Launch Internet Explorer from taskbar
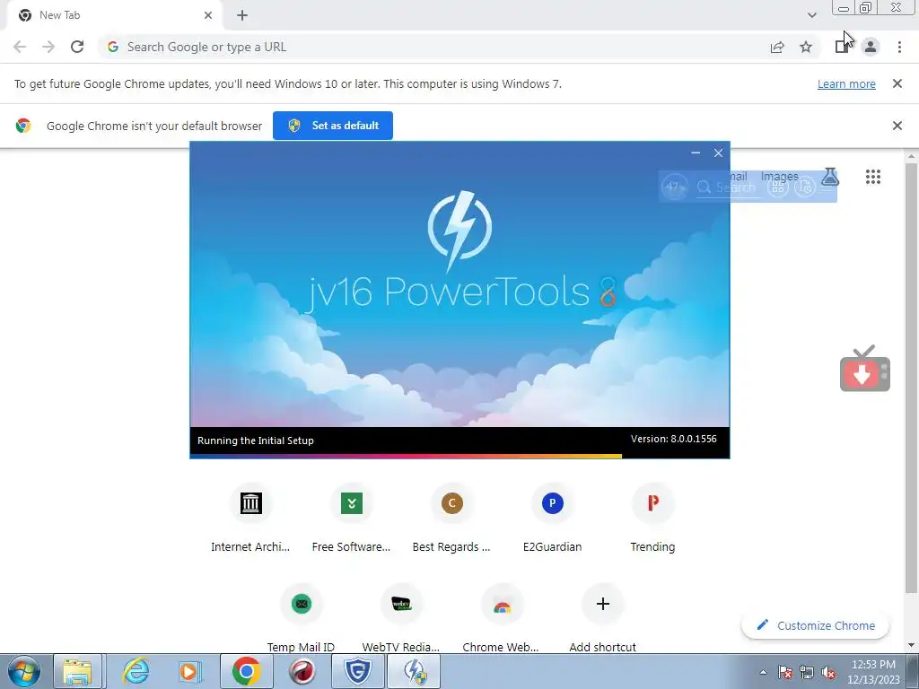This screenshot has height=689, width=919. (x=136, y=671)
